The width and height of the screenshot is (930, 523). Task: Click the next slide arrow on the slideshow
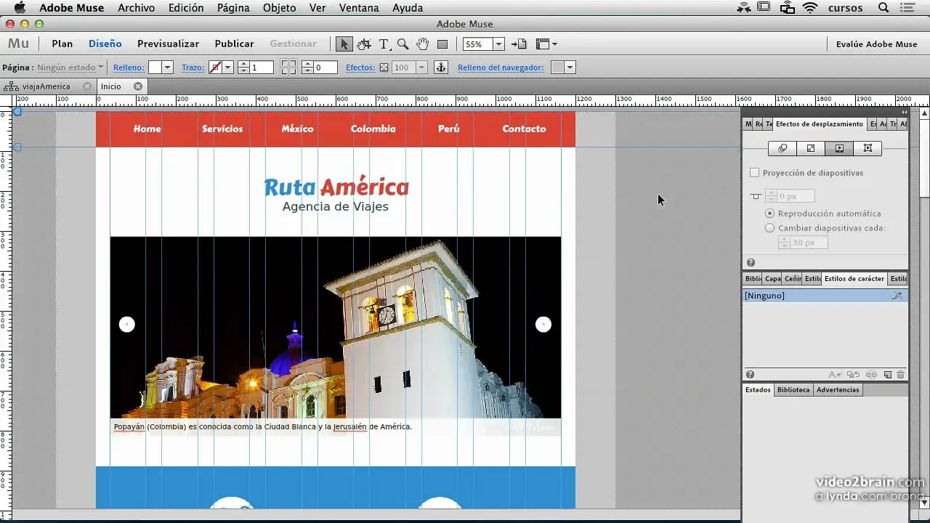543,325
